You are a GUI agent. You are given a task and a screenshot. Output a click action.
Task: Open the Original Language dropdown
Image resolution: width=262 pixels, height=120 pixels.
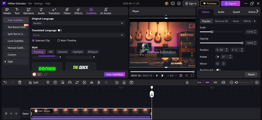[78, 23]
